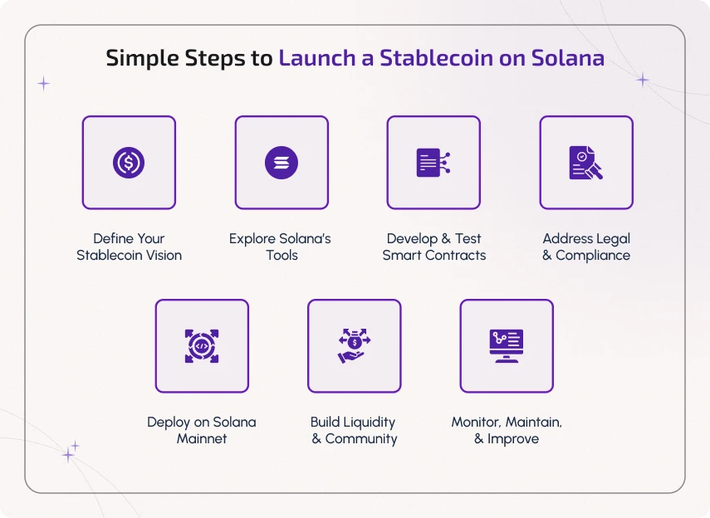The height and width of the screenshot is (518, 710).
Task: Select the Solana logo icon
Action: (x=282, y=163)
